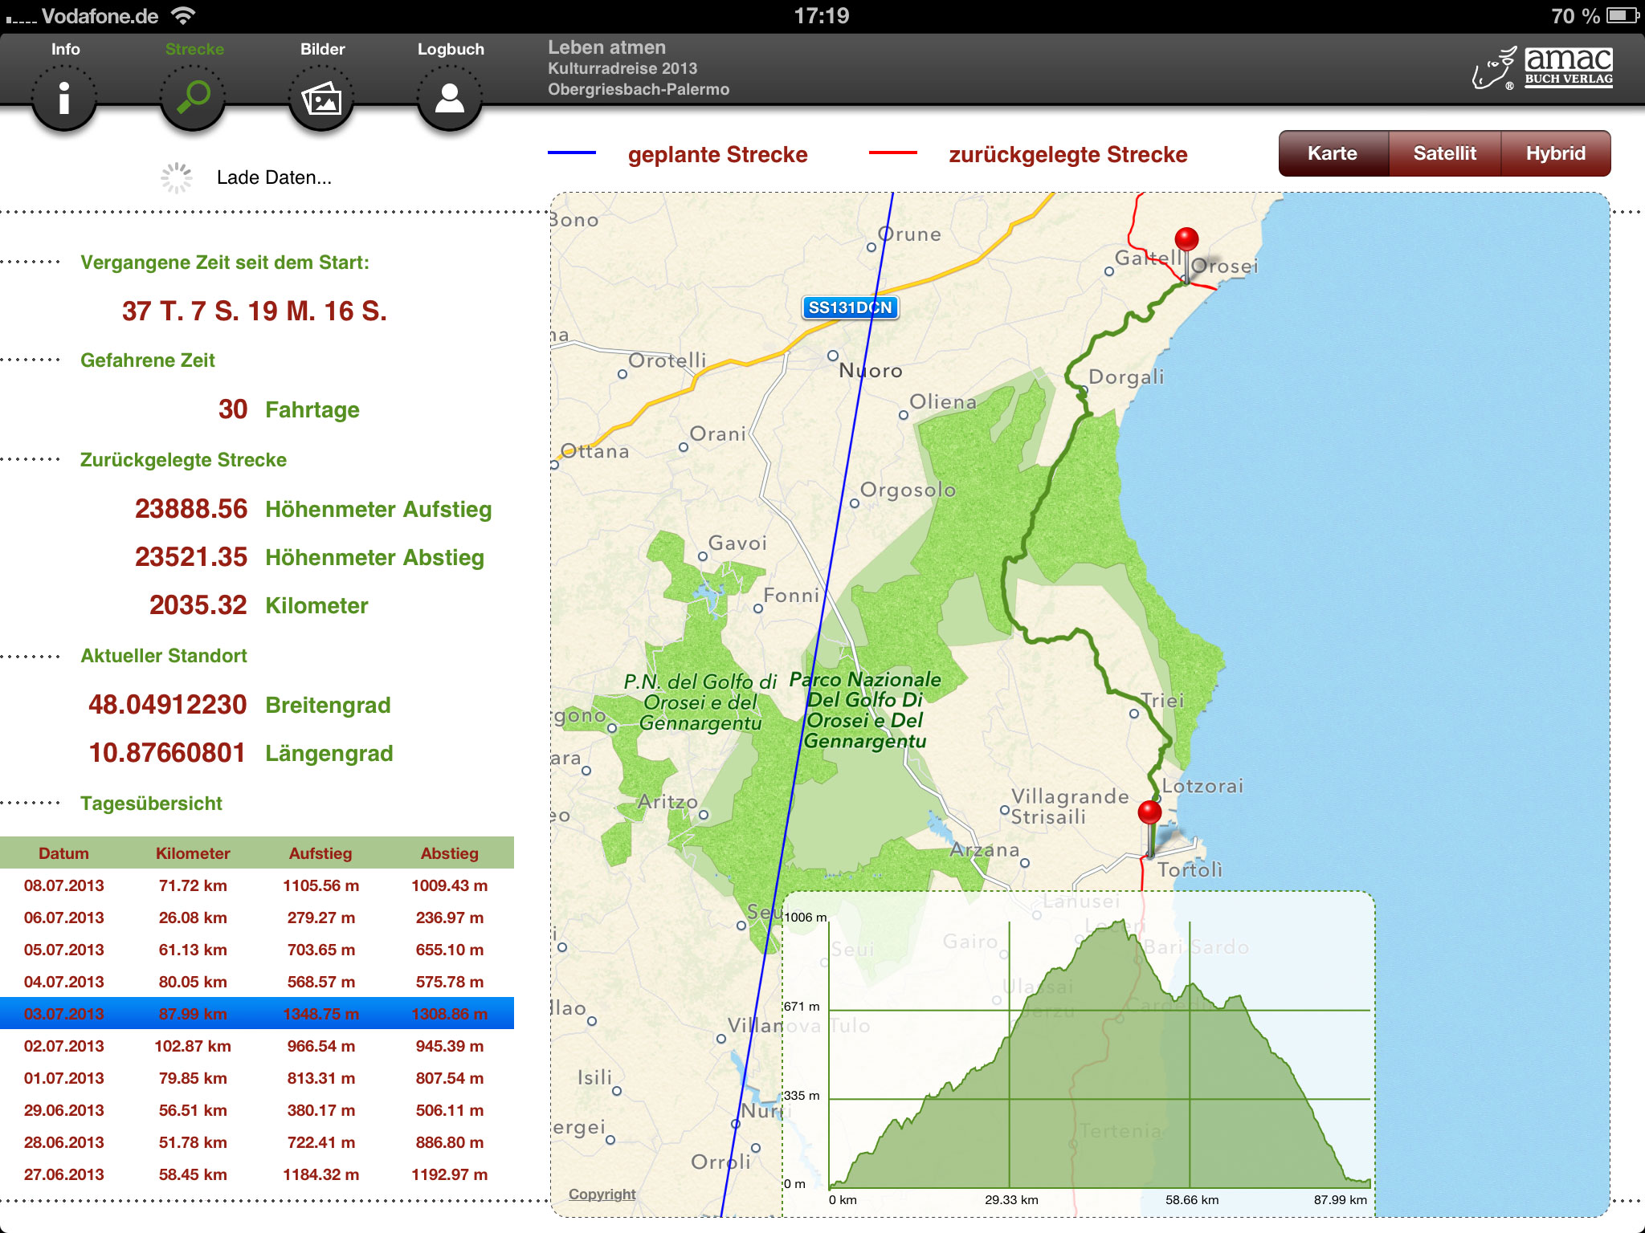
Task: Tap the elapsed time 37 T. value
Action: (x=255, y=311)
